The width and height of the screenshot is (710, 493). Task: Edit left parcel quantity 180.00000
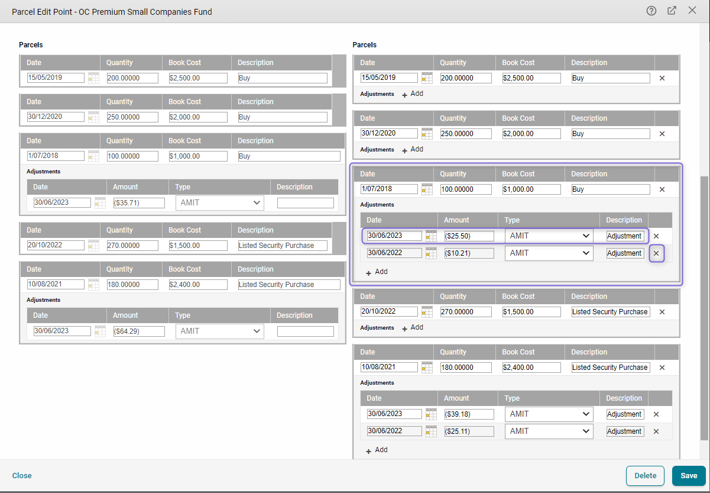[132, 285]
